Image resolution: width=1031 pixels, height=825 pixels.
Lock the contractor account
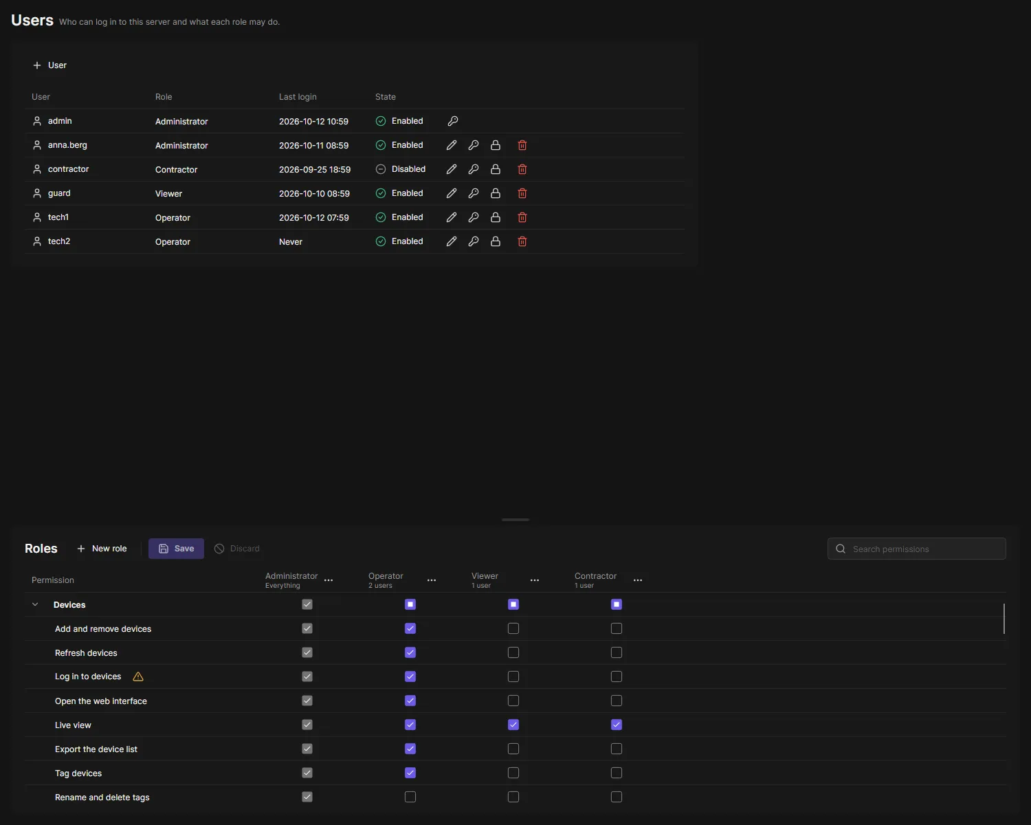(x=496, y=169)
